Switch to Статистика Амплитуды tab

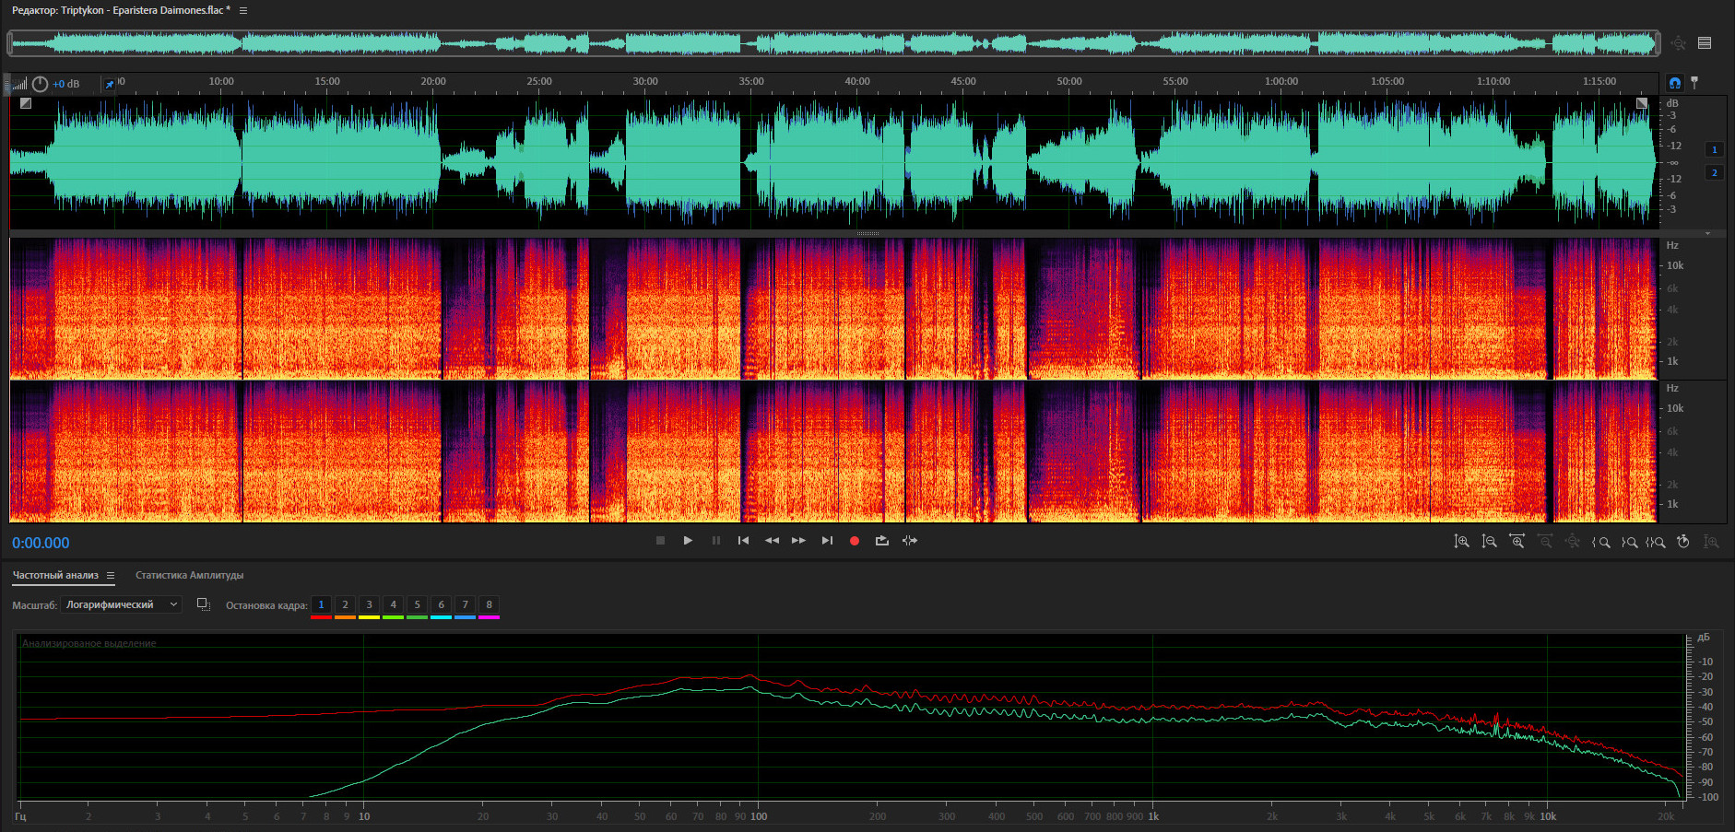(x=190, y=575)
